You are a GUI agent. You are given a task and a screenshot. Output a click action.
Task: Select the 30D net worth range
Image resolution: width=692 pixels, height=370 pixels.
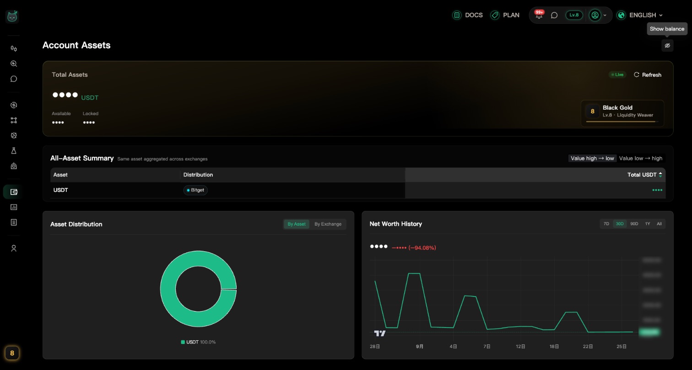[x=620, y=224]
